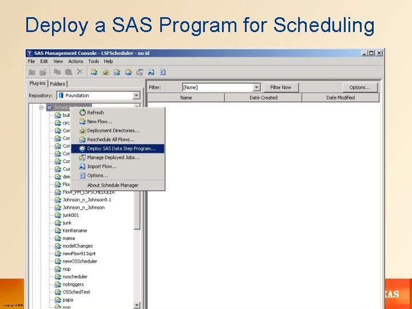Select Deploy SAS Data Step Program... menu entry
The image size is (412, 309).
[x=118, y=148]
